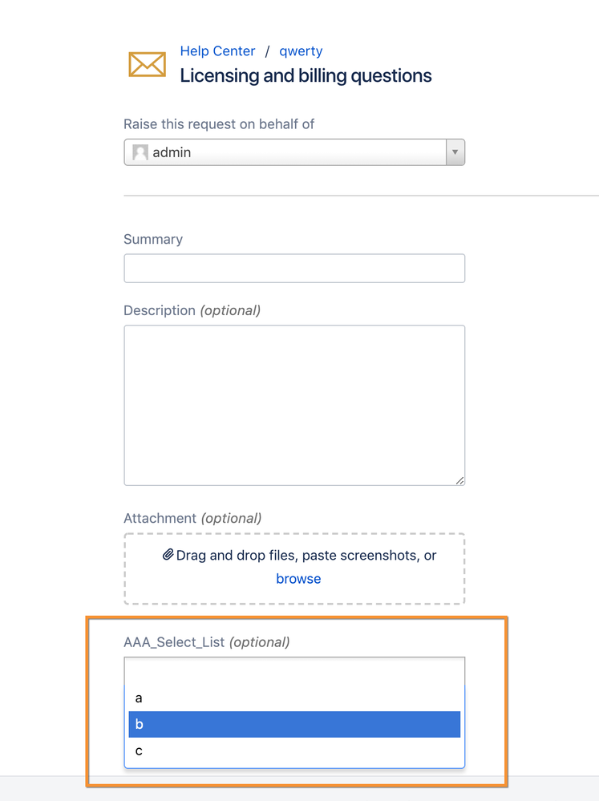Screen dimensions: 599x801
Task: Click the Description text area
Action: [x=293, y=401]
